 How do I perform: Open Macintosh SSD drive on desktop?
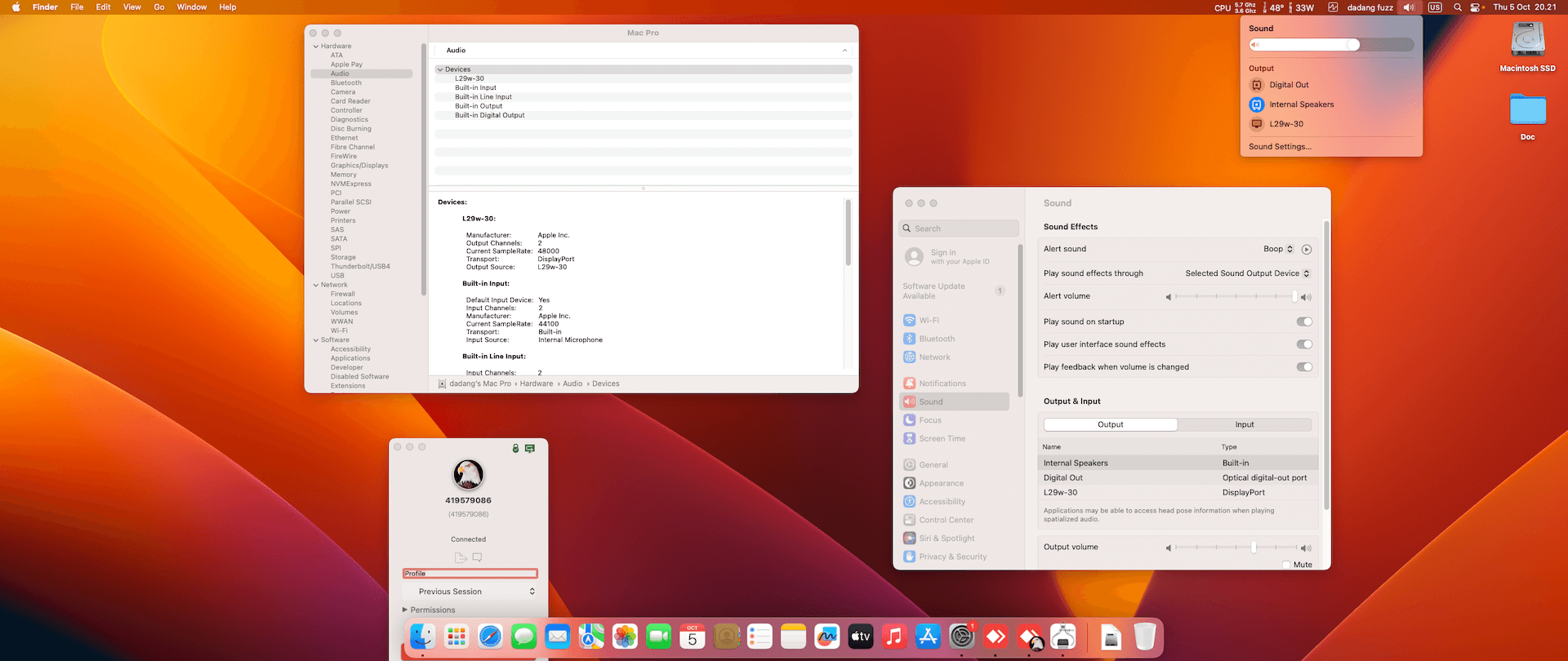[1527, 41]
